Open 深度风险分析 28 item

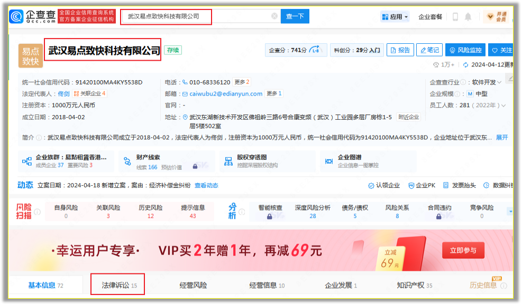[x=313, y=211]
